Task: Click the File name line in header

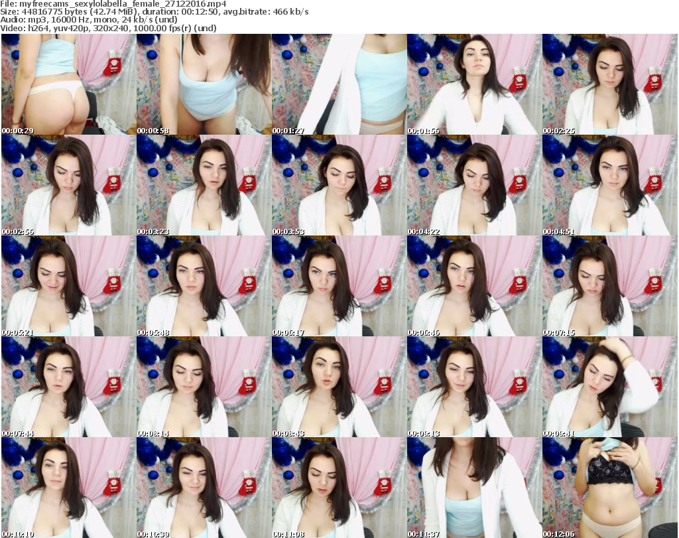Action: [114, 4]
